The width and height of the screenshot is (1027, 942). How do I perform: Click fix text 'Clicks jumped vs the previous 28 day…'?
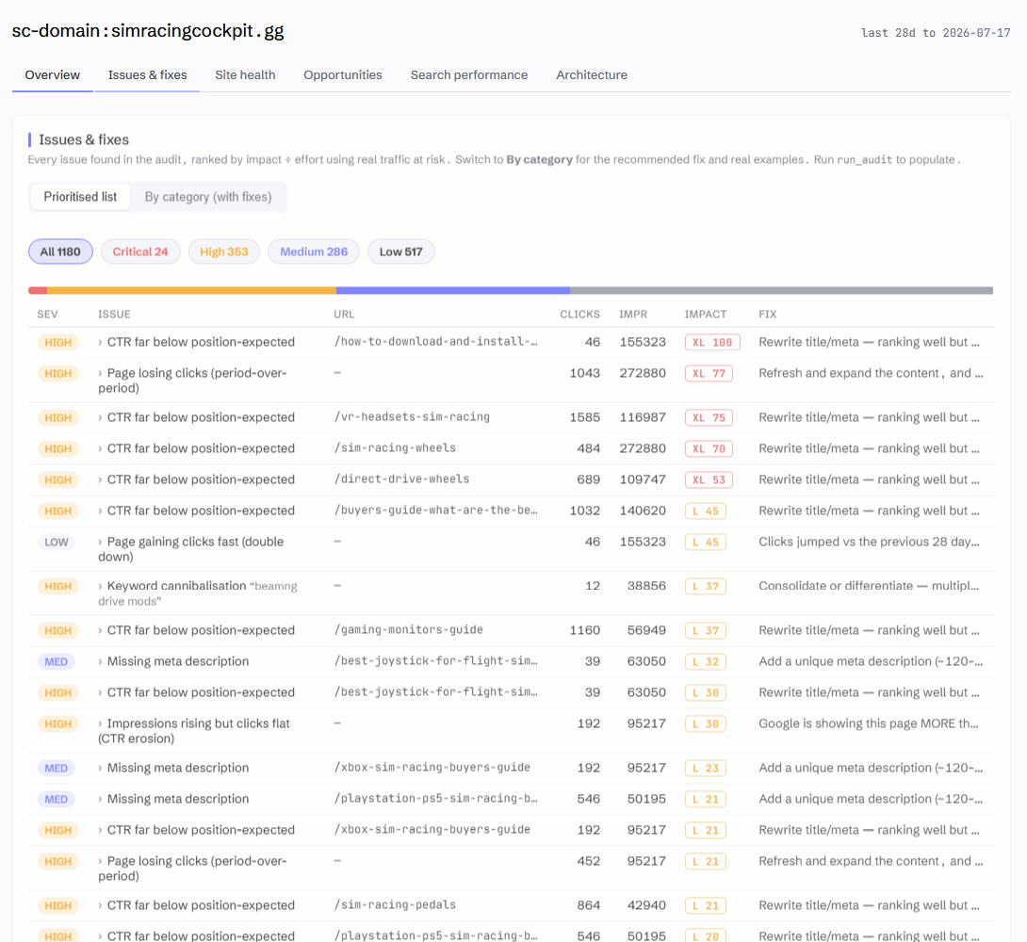click(869, 542)
